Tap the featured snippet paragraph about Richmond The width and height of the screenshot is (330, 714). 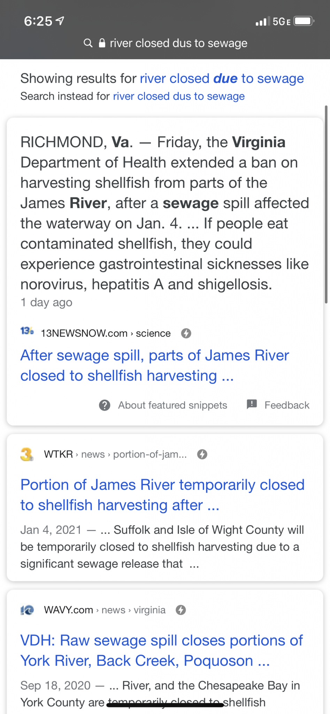click(164, 213)
